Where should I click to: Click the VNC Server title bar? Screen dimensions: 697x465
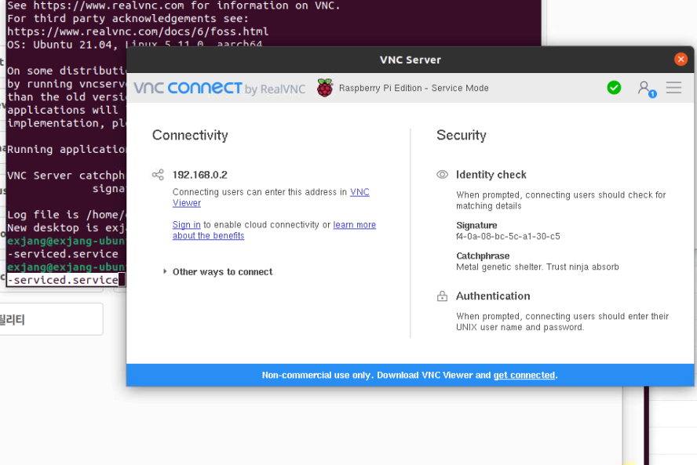(411, 60)
